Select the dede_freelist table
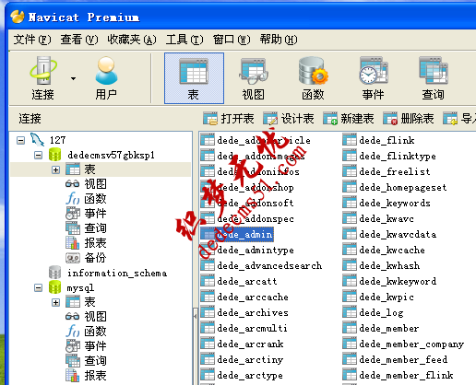This screenshot has width=476, height=385. coord(387,172)
